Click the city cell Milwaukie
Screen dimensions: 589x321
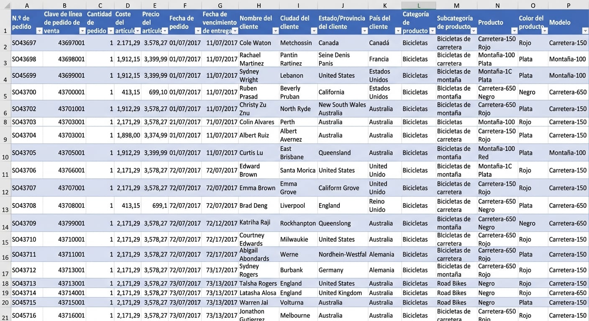[x=298, y=239]
